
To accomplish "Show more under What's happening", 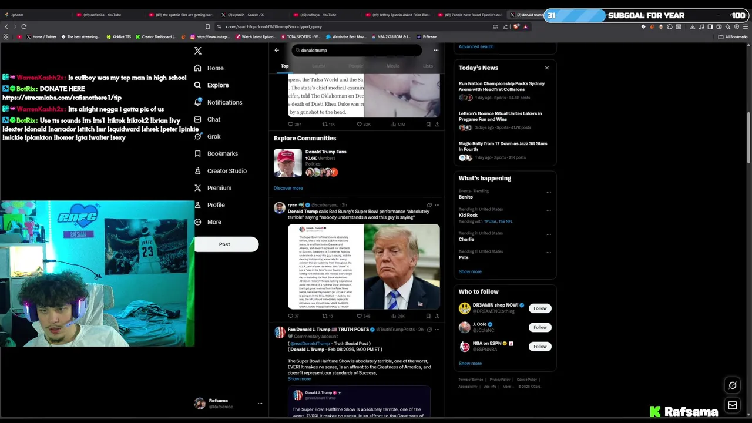I will pos(470,272).
